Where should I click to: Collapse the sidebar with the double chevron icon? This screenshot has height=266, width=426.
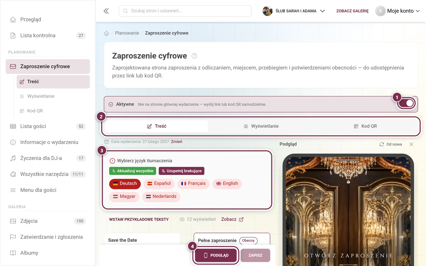coord(106,11)
